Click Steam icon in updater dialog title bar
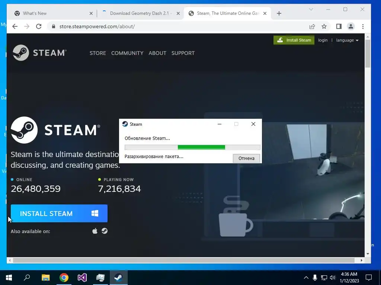The width and height of the screenshot is (381, 285). tap(125, 124)
